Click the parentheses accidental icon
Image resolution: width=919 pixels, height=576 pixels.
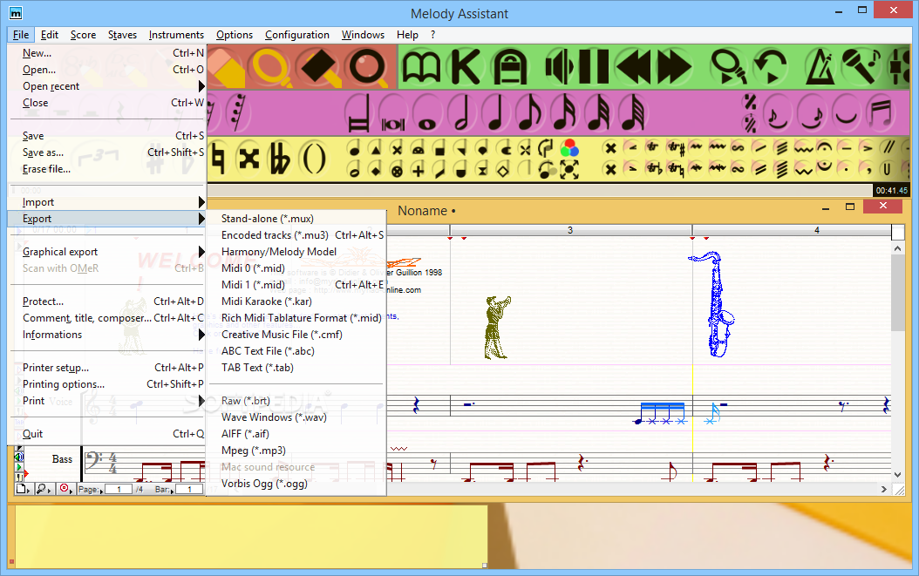(314, 159)
